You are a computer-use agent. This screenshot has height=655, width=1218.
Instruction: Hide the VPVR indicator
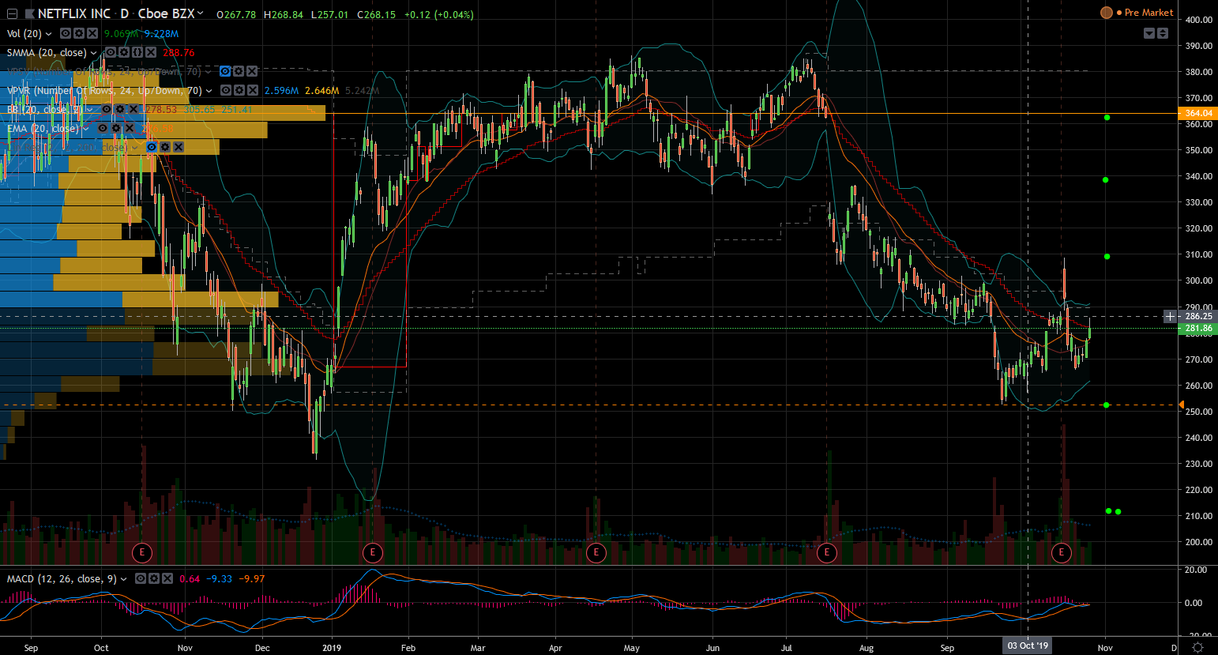(x=225, y=90)
